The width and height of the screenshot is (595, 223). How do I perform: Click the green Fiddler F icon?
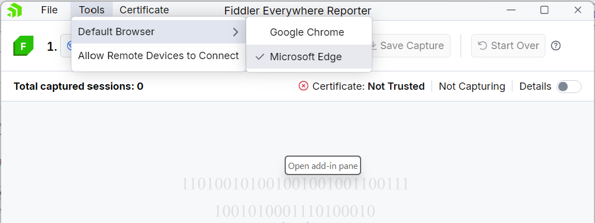tap(23, 46)
